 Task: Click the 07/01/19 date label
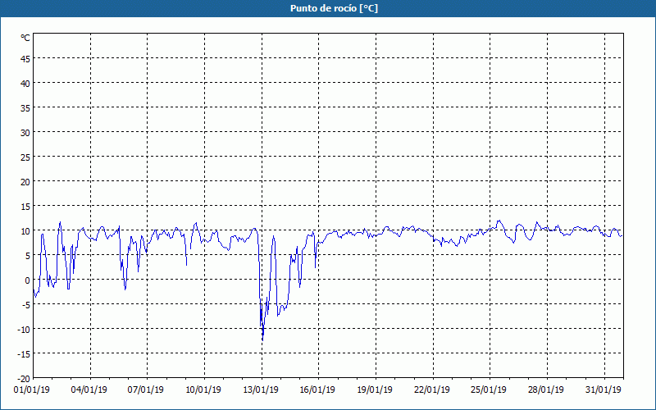(146, 390)
